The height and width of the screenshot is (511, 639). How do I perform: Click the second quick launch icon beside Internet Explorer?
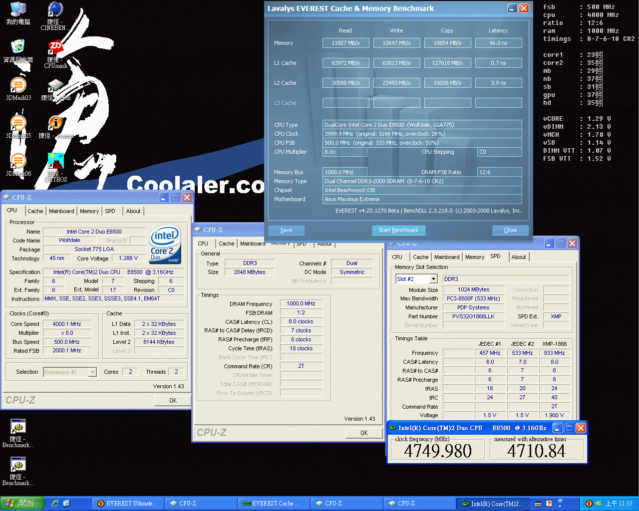[x=66, y=504]
